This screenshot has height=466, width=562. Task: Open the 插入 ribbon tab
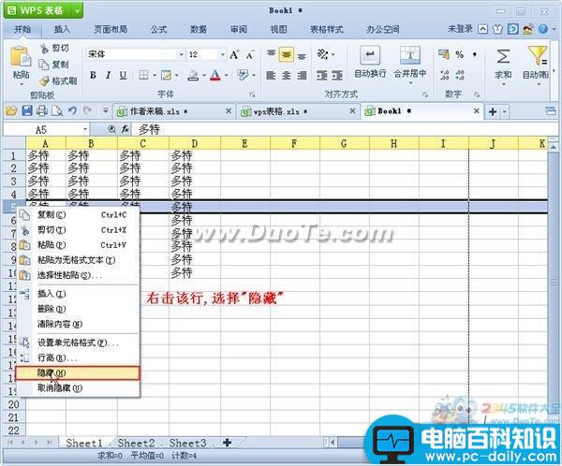pos(62,29)
